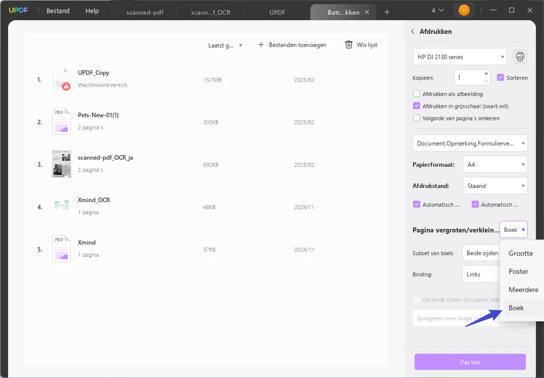Uncheck the Sorteren option
The image size is (544, 378).
point(501,77)
